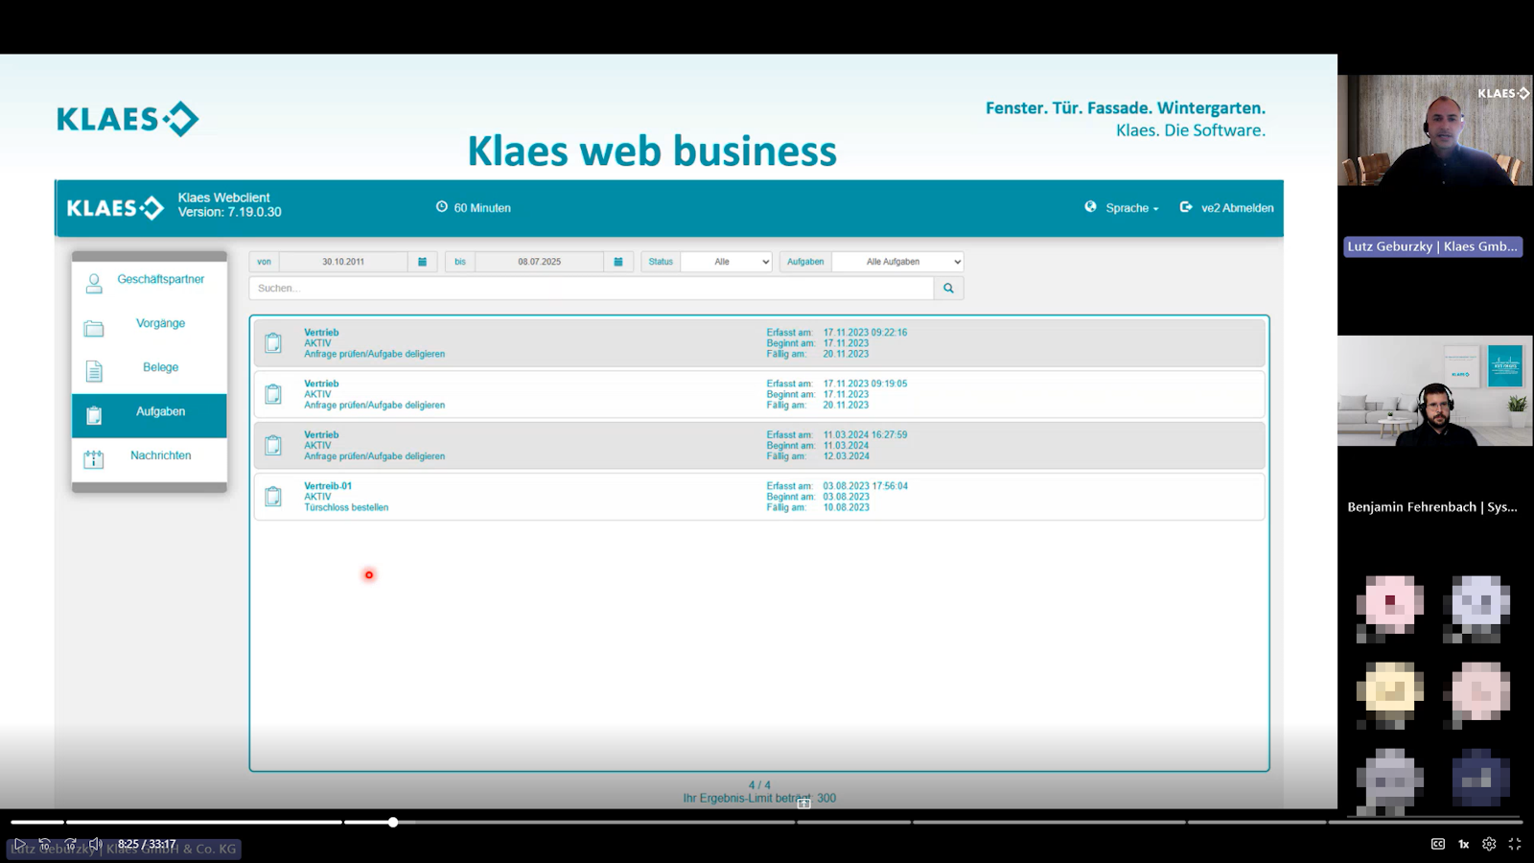Click the Belege document icon
This screenshot has width=1534, height=863.
[94, 371]
